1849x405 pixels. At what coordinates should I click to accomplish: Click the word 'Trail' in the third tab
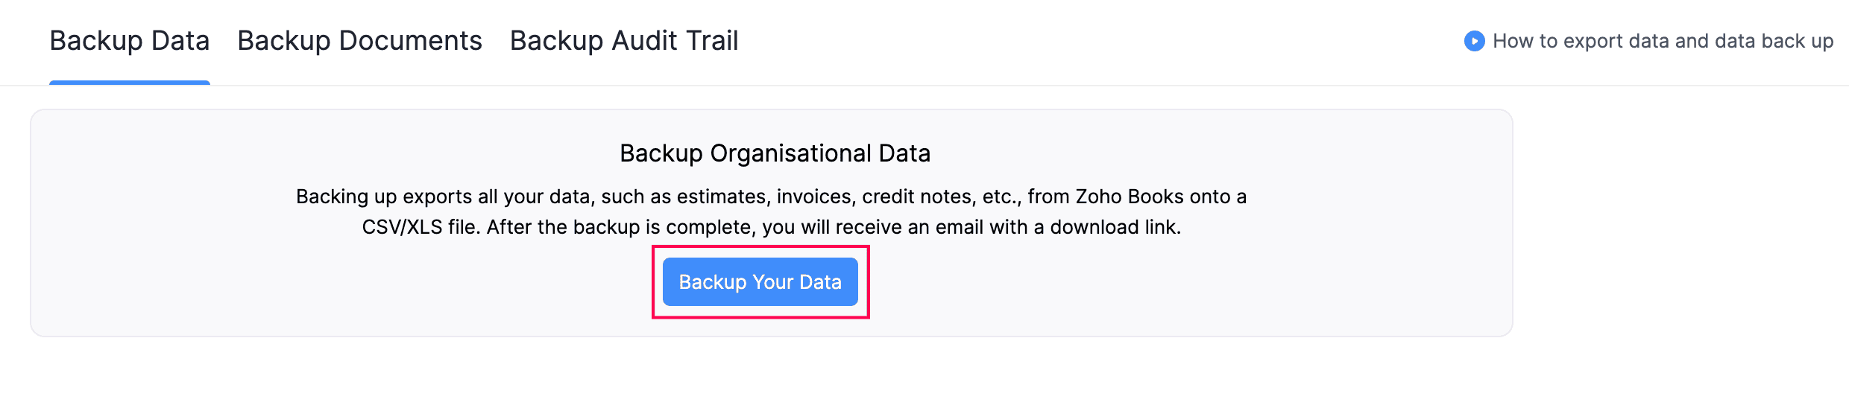click(711, 41)
